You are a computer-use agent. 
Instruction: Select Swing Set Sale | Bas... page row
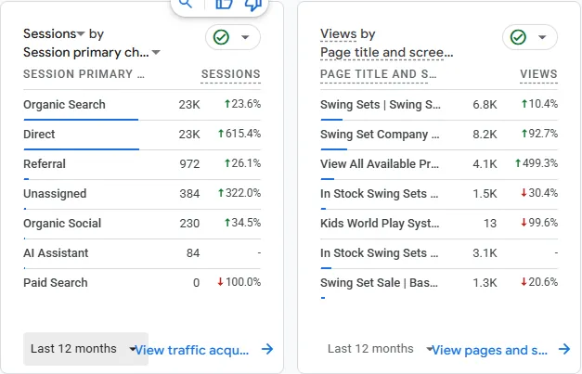click(x=439, y=283)
